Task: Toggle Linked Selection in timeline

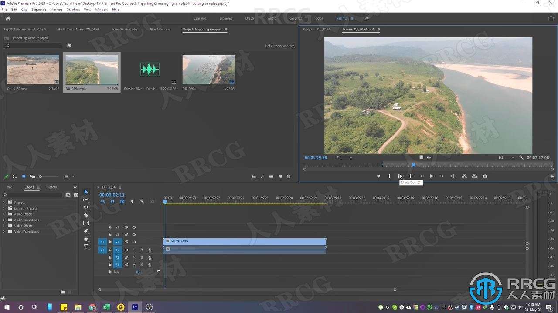Action: pos(122,201)
